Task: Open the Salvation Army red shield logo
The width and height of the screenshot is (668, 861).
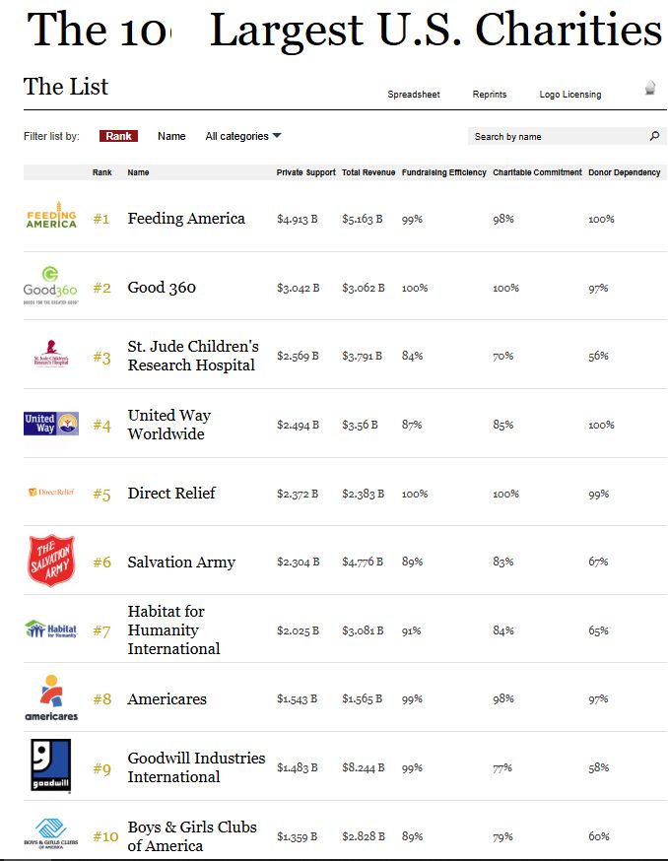Action: pyautogui.click(x=51, y=562)
